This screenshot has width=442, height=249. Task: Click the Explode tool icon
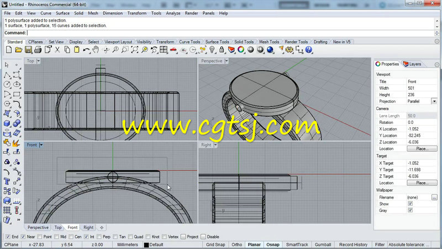tap(17, 143)
